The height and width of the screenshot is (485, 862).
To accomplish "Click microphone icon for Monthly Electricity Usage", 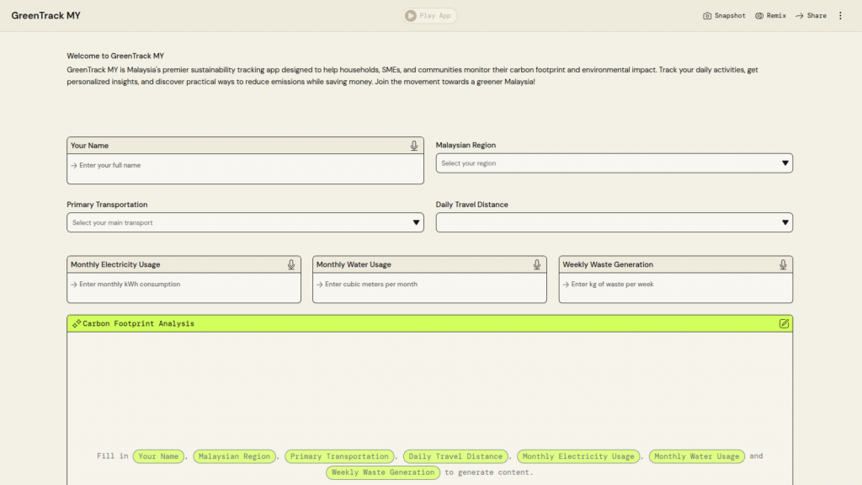I will [291, 264].
